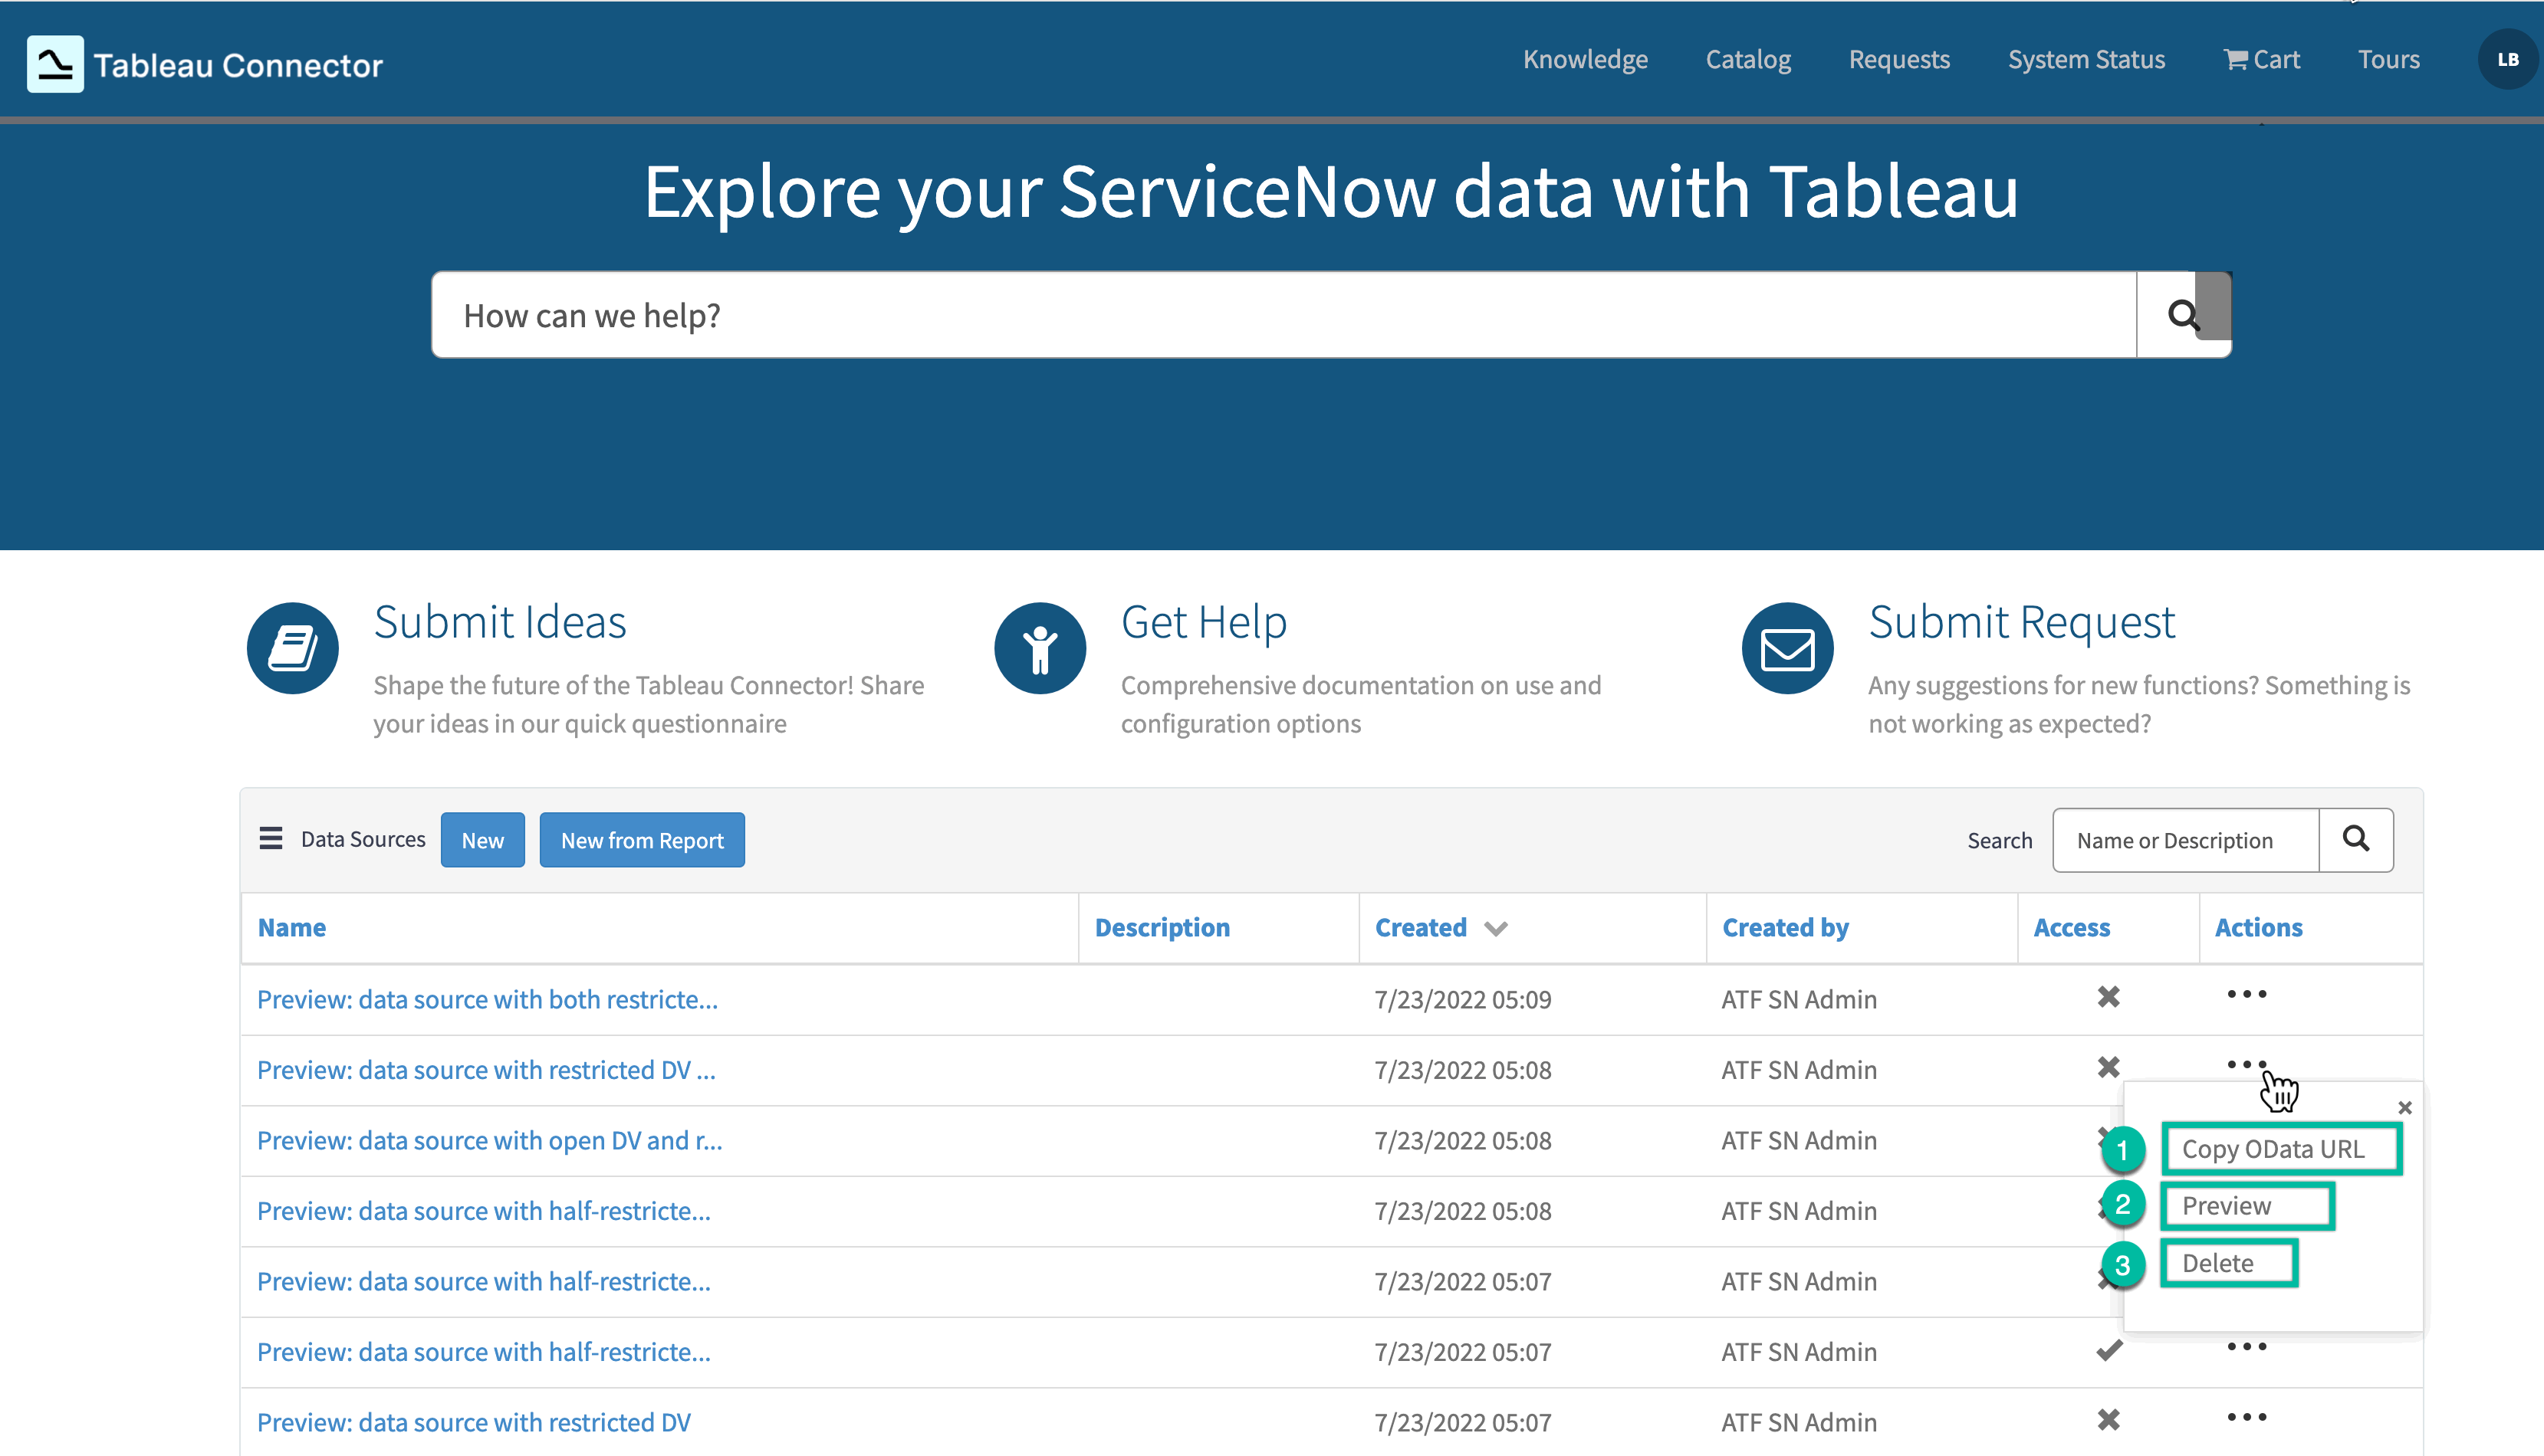Toggle access for the first Preview data source
2544x1456 pixels.
(2108, 997)
